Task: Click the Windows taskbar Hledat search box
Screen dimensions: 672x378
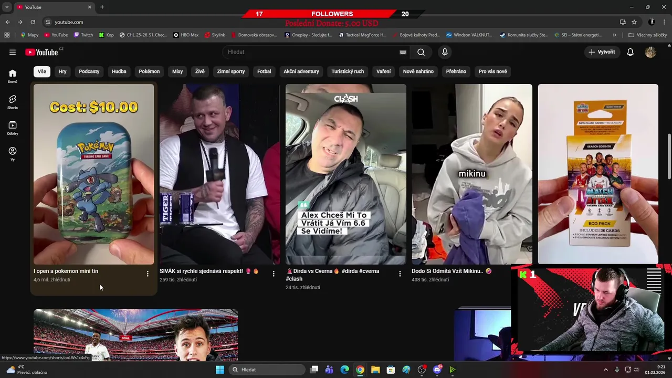Action: (266, 370)
